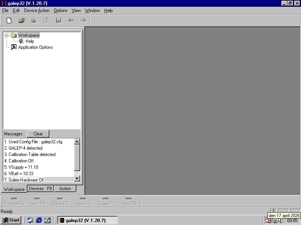Switch to the Devices F8 tab

(40, 189)
